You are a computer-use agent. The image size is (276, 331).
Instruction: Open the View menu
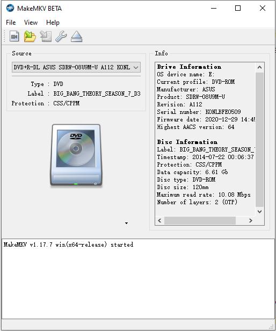click(31, 23)
